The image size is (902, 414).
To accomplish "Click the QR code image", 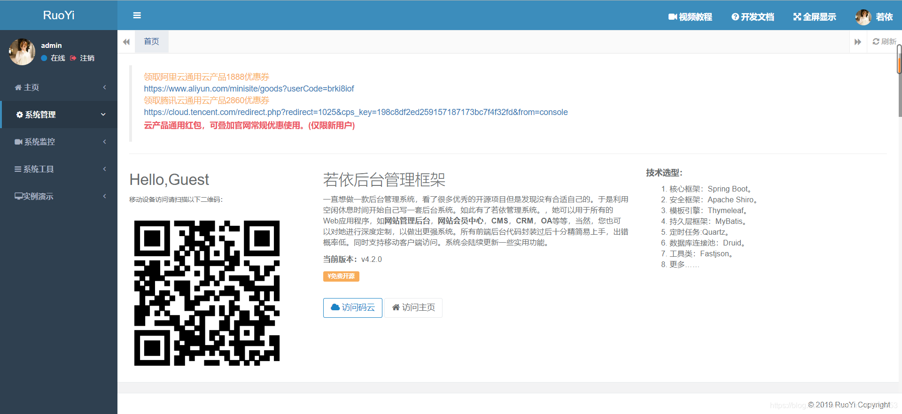I will [x=207, y=293].
